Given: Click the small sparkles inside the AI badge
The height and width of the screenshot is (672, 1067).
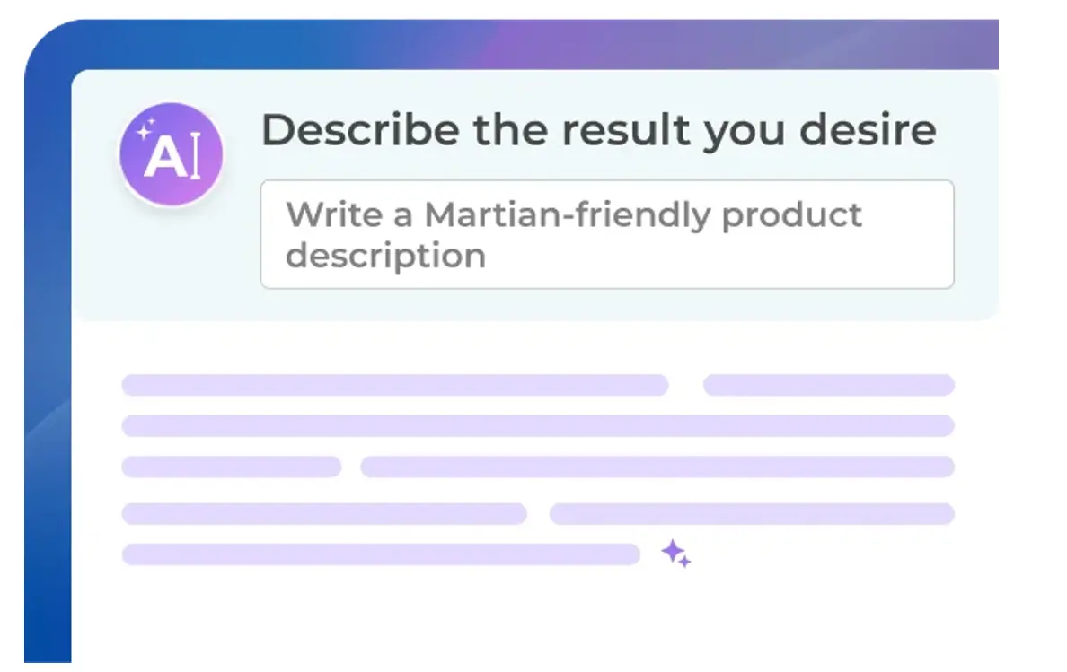Looking at the screenshot, I should click(x=145, y=129).
